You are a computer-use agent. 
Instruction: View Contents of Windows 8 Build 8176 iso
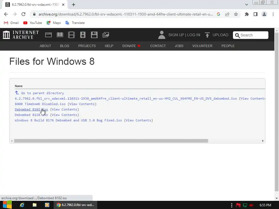pyautogui.click(x=139, y=120)
